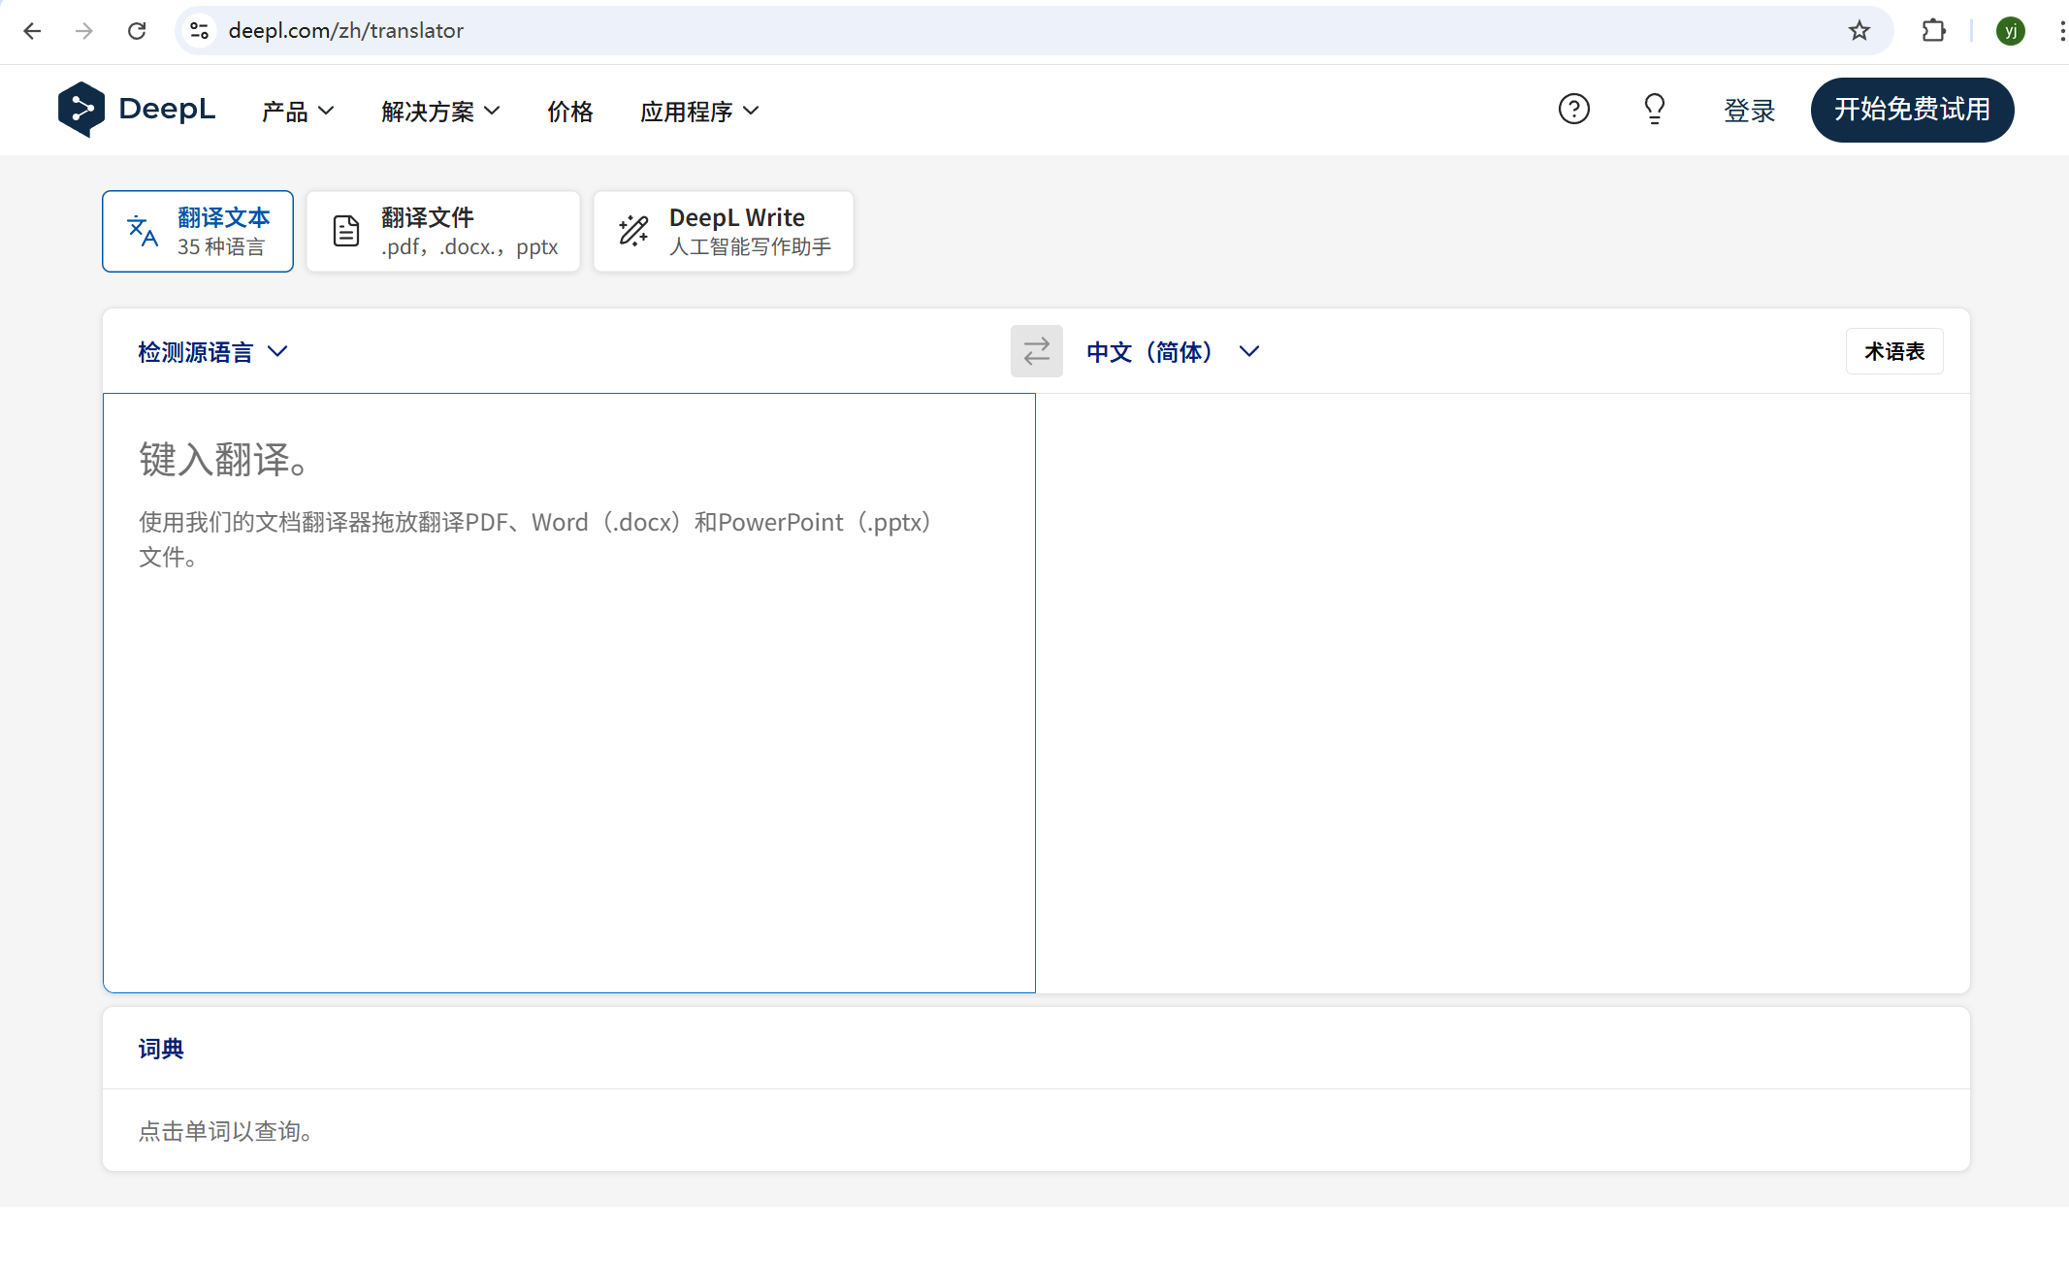Viewport: 2069px width, 1263px height.
Task: Click the lightbulb feedback icon
Action: click(1653, 110)
